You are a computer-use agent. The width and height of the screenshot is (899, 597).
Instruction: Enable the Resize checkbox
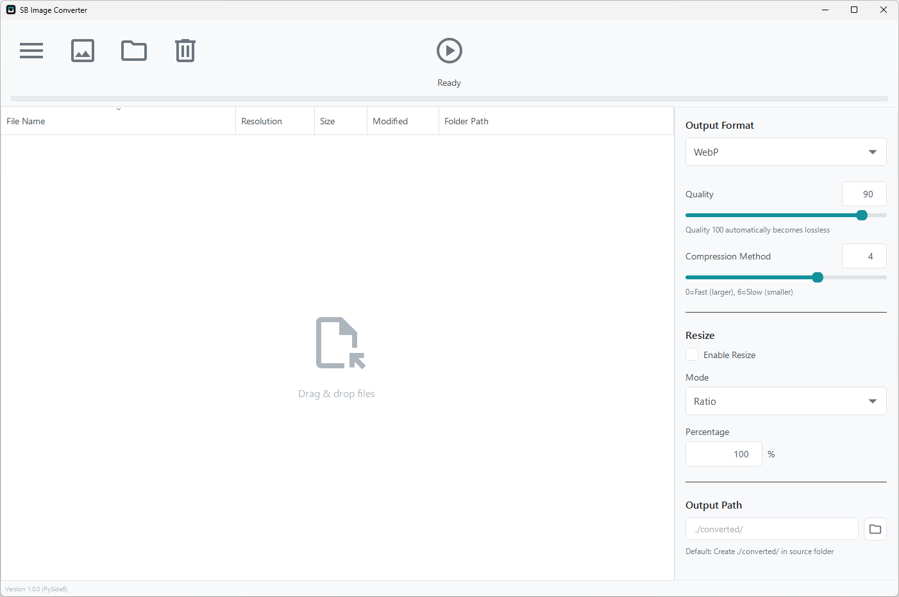(x=692, y=354)
